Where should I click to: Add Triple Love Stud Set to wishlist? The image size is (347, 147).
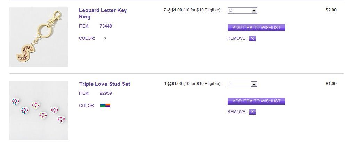pos(256,101)
